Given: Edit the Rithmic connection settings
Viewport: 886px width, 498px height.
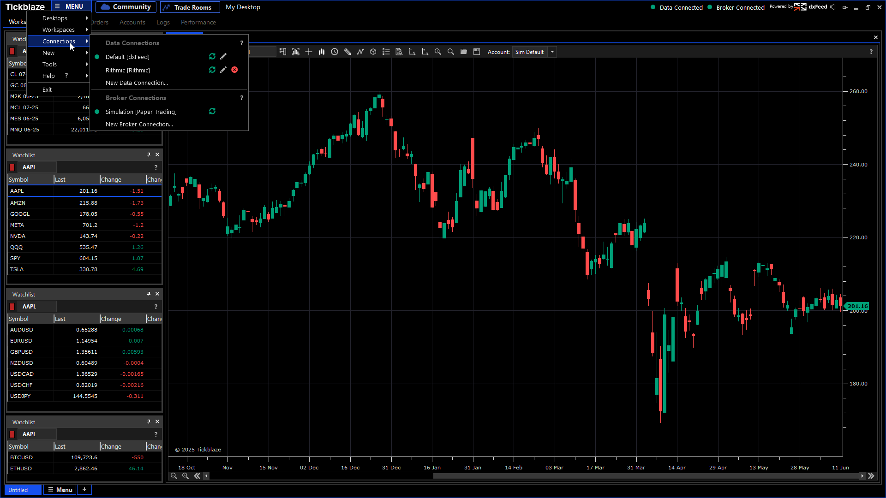Looking at the screenshot, I should coord(223,70).
